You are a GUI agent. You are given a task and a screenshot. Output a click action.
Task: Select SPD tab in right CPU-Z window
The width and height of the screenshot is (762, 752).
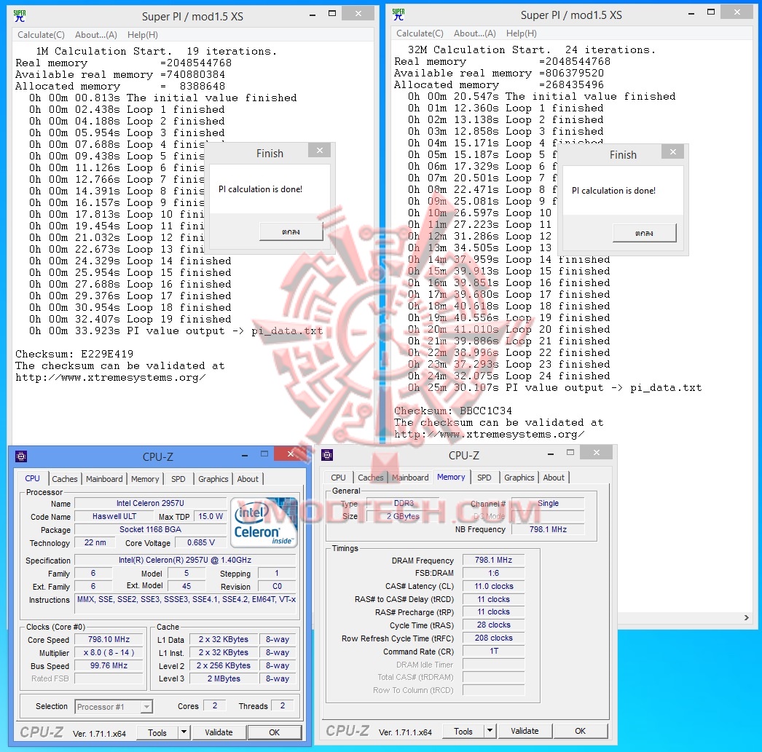pyautogui.click(x=484, y=478)
